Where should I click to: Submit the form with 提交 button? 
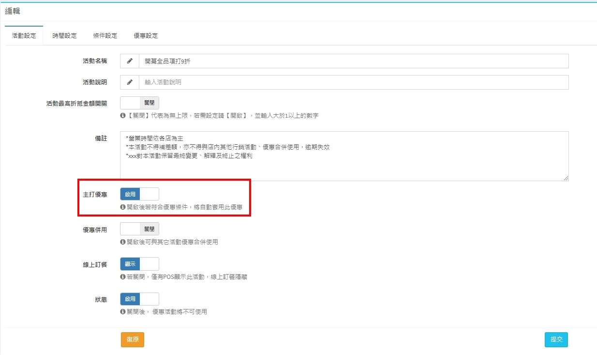556,340
